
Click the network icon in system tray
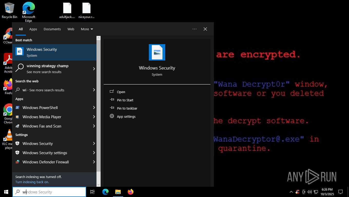click(x=316, y=192)
